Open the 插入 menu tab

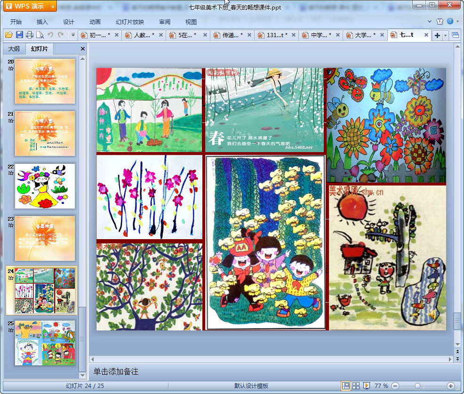tap(42, 22)
